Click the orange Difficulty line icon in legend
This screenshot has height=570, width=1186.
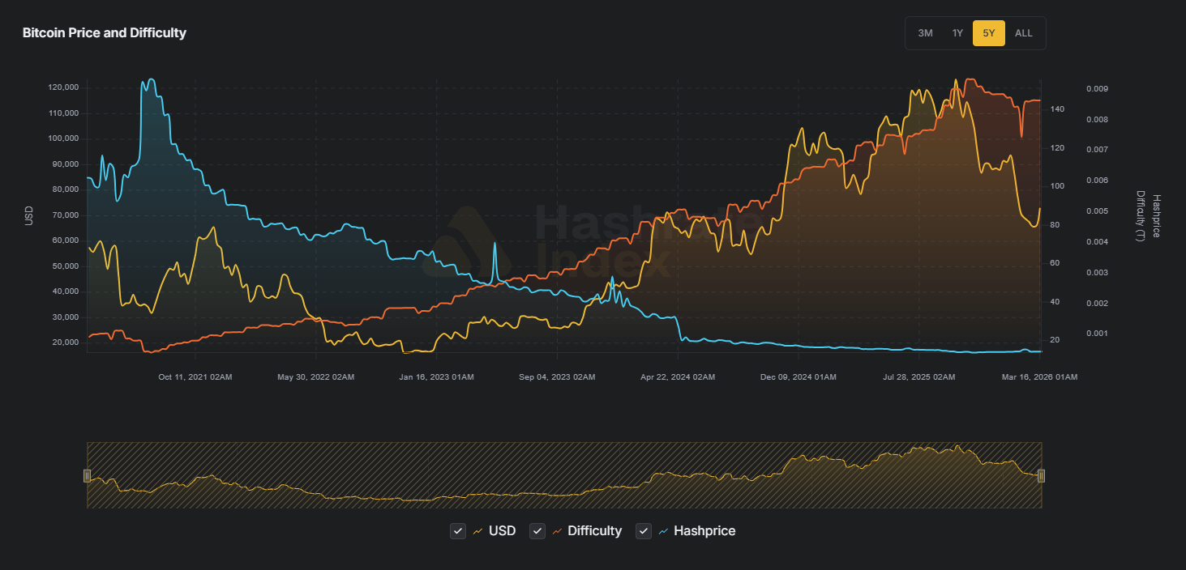tap(557, 531)
